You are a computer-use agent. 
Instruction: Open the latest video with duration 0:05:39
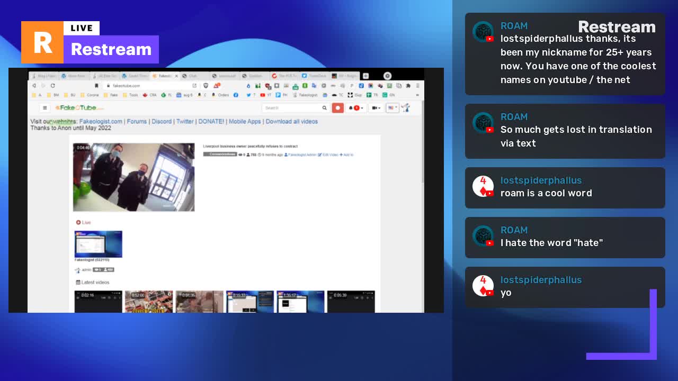(x=351, y=301)
